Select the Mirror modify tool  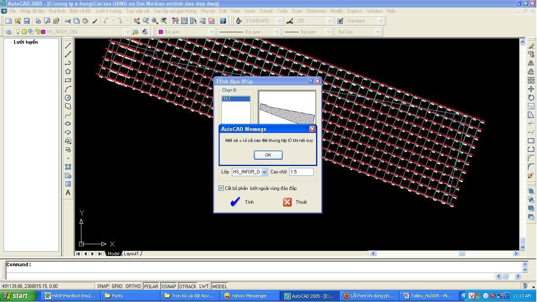tap(531, 63)
